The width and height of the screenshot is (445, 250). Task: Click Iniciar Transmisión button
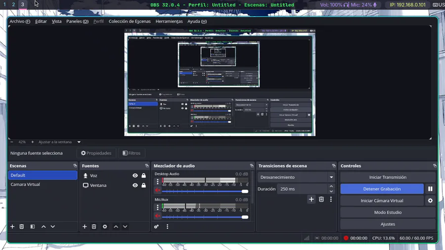pyautogui.click(x=388, y=177)
